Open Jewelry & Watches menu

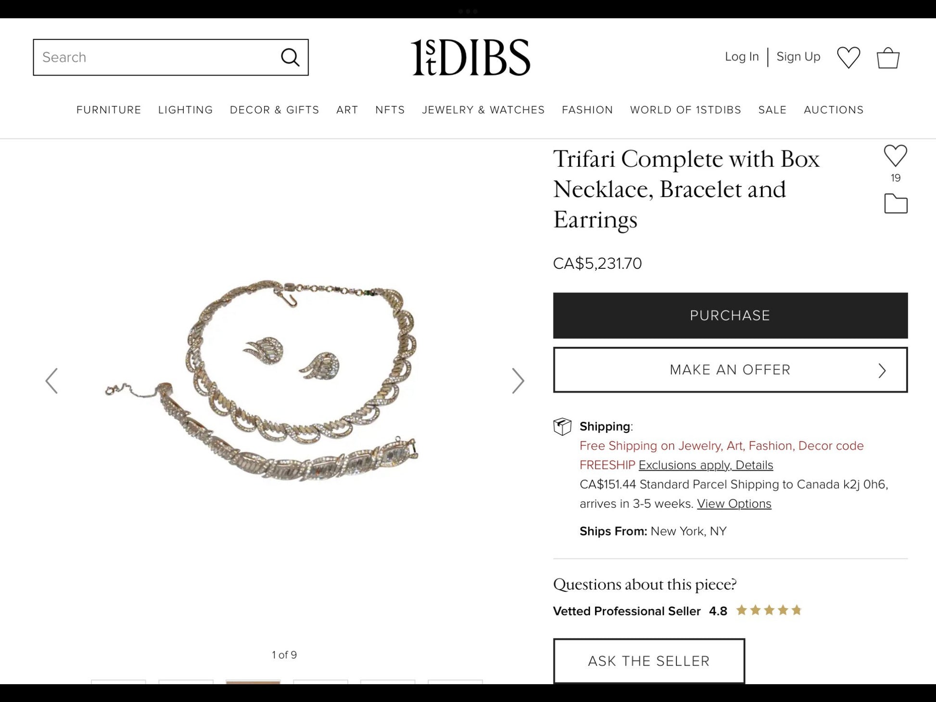click(483, 110)
